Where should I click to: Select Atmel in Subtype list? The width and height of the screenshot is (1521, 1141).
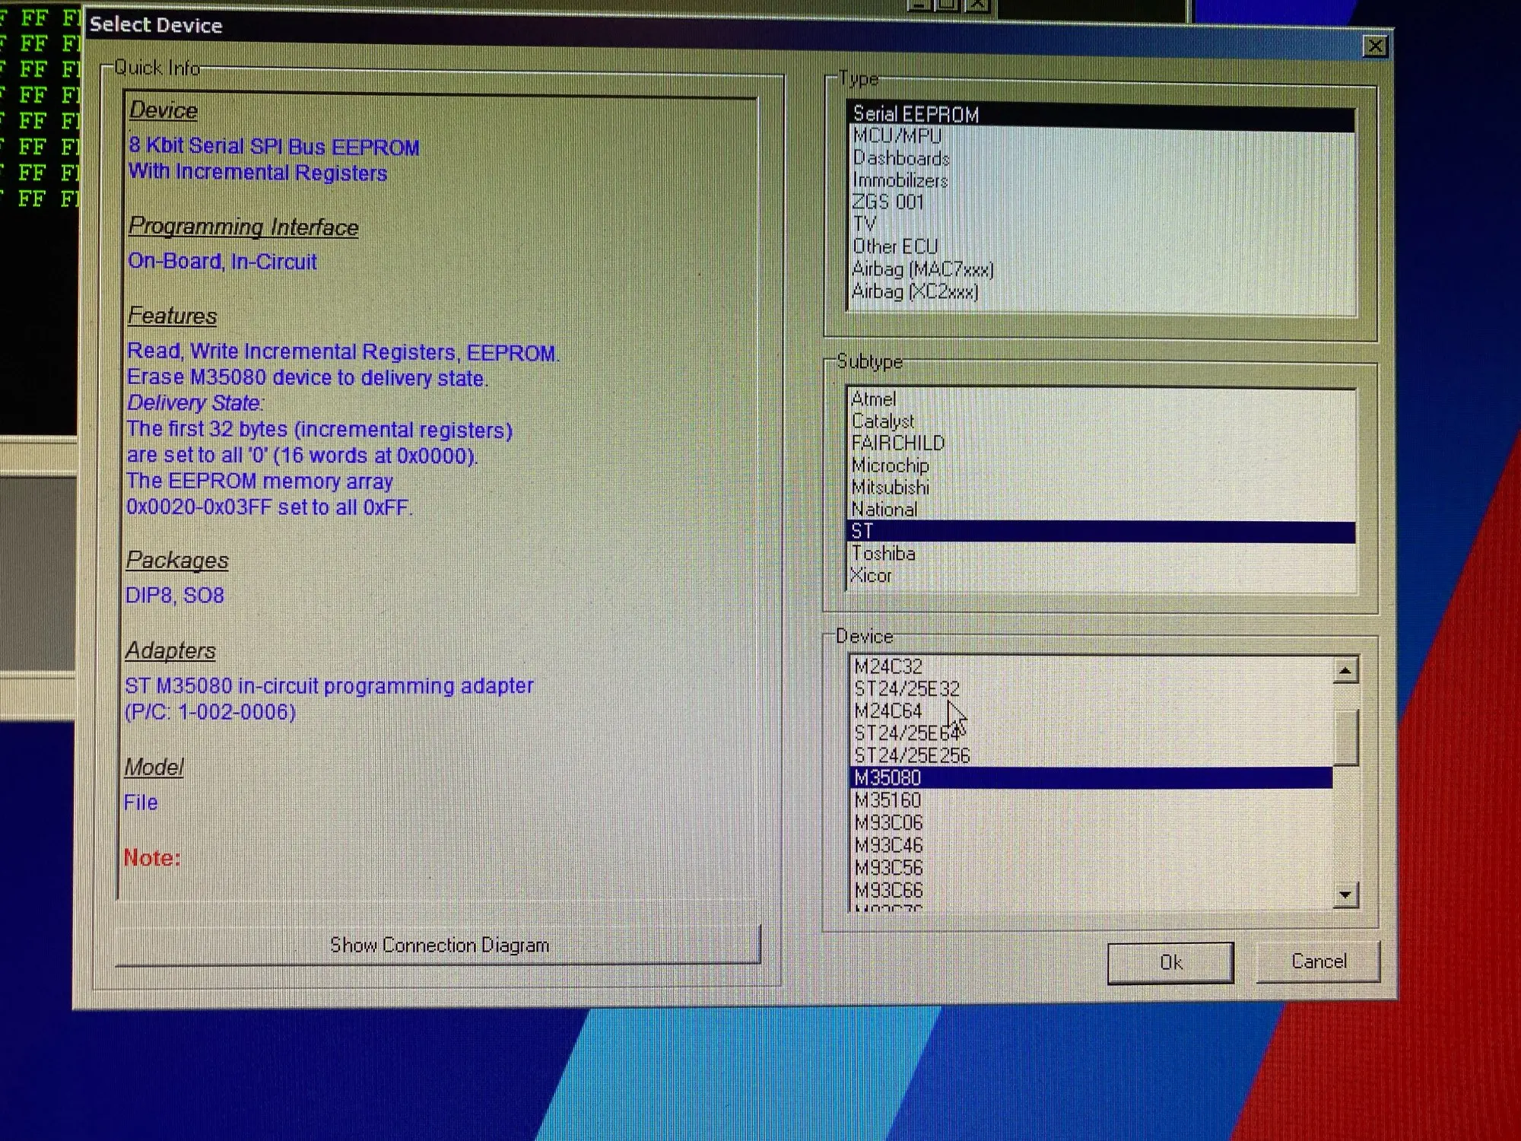click(x=874, y=399)
